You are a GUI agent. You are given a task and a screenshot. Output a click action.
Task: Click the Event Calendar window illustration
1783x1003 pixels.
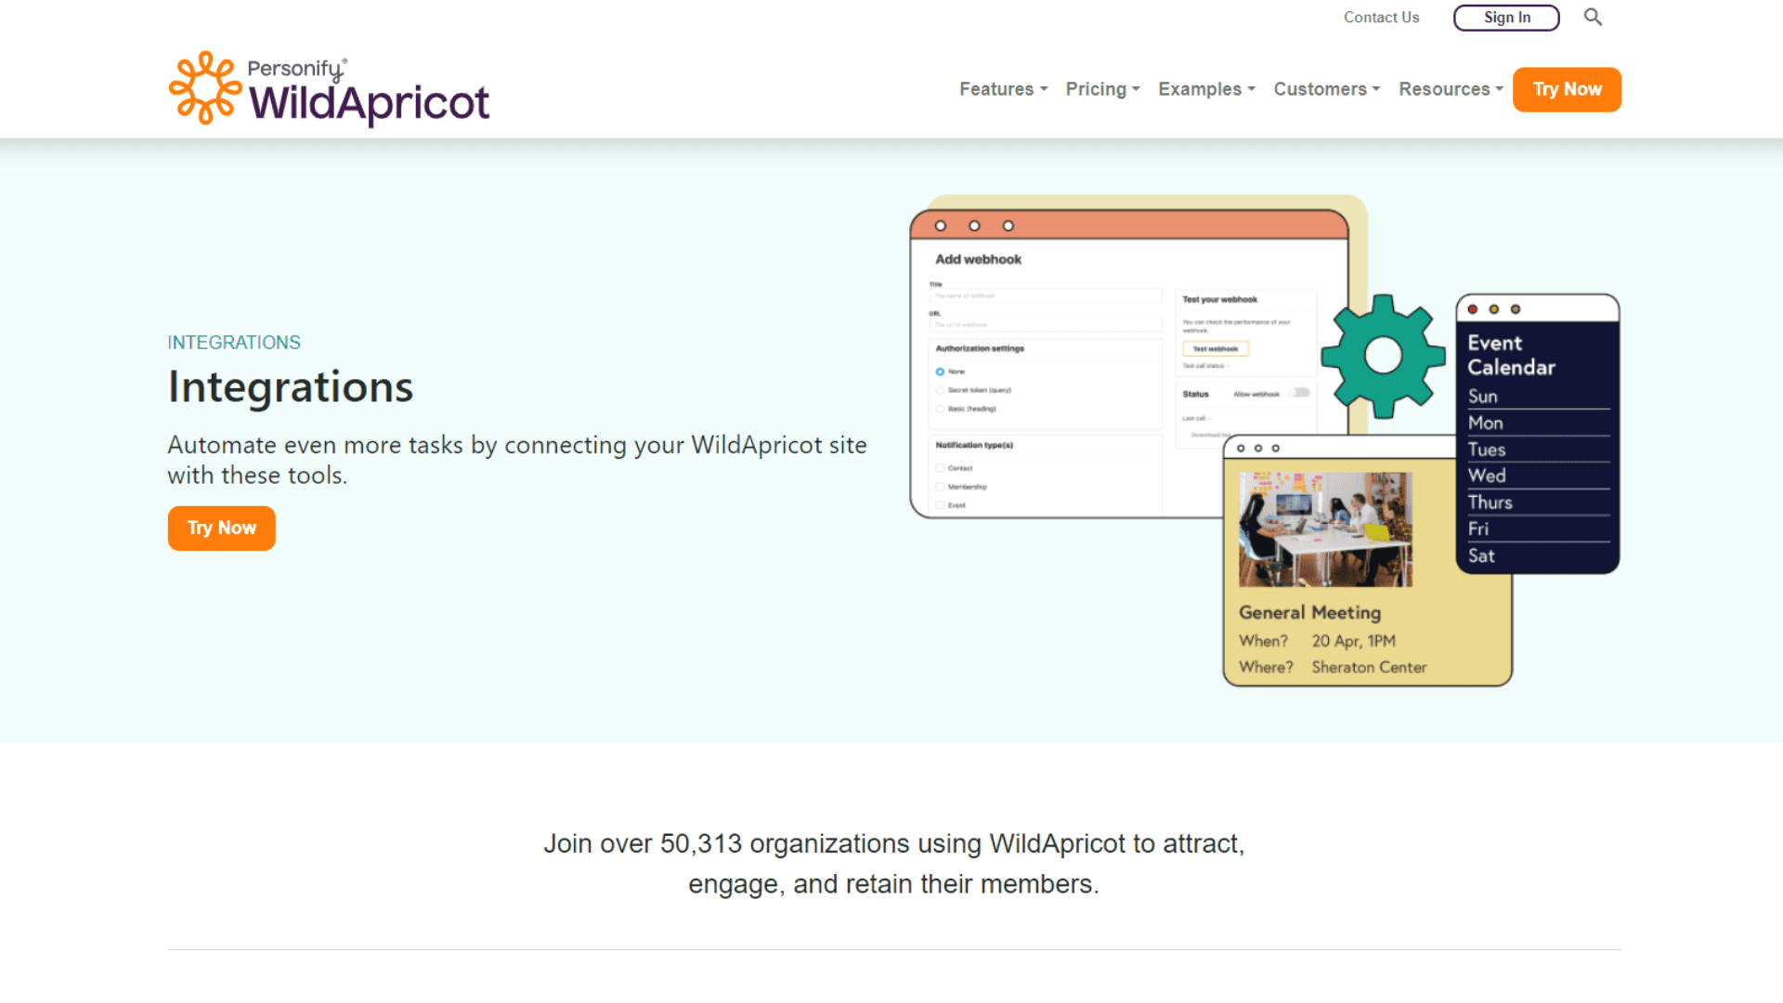(1537, 434)
